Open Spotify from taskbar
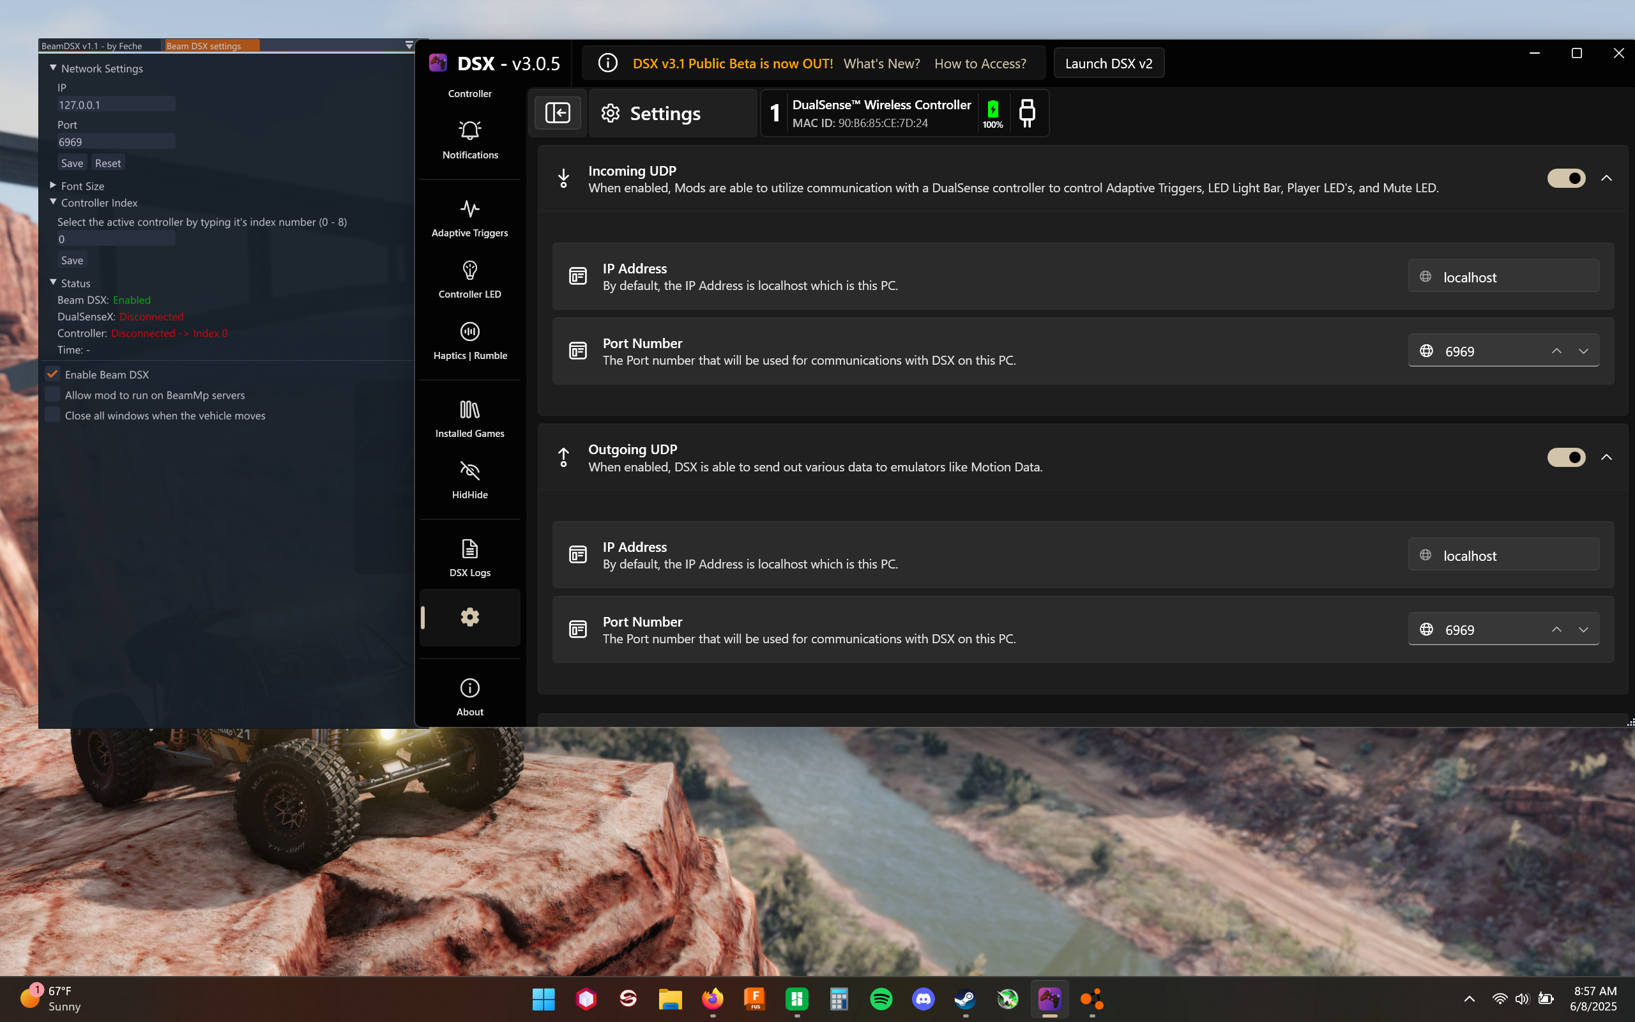The width and height of the screenshot is (1635, 1022). click(x=881, y=999)
